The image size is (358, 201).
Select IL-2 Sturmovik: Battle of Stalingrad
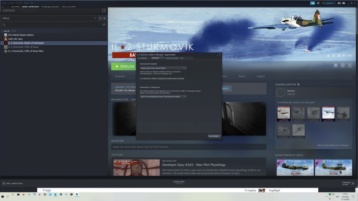click(54, 43)
